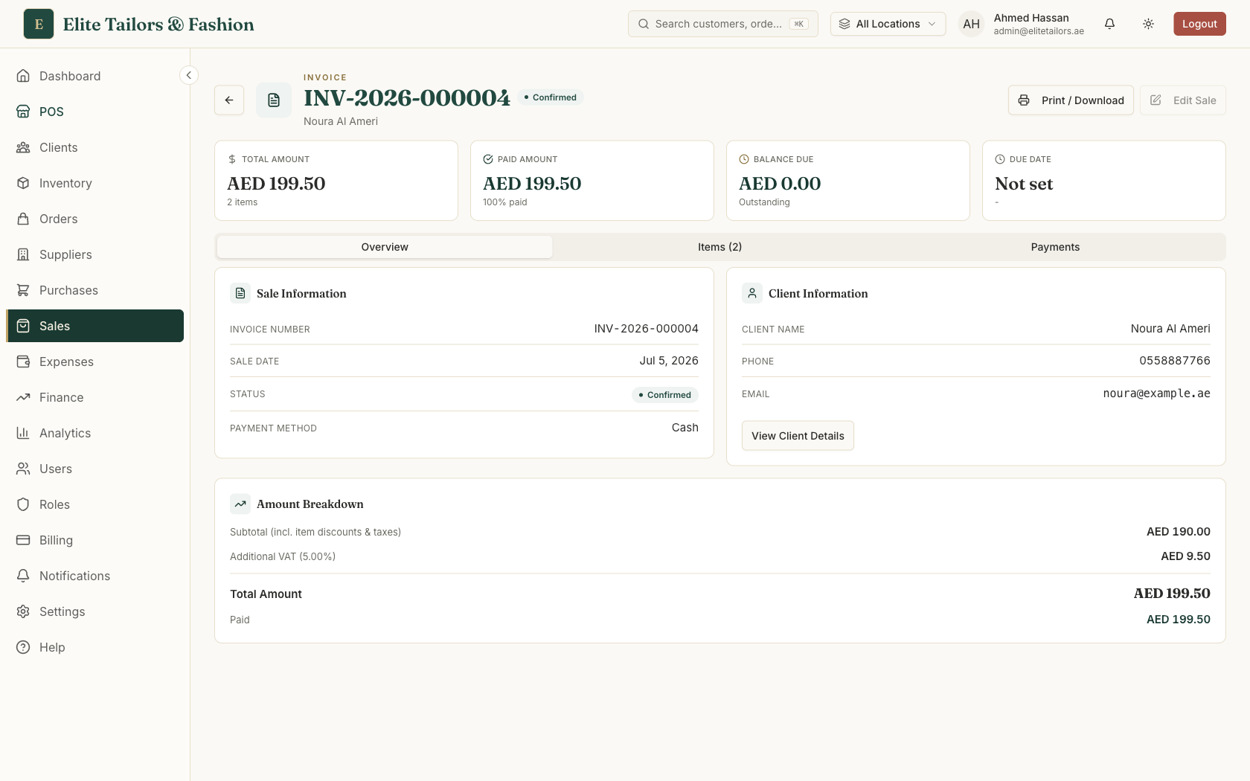This screenshot has width=1250, height=781.
Task: Switch to the Payments tab
Action: pyautogui.click(x=1055, y=247)
